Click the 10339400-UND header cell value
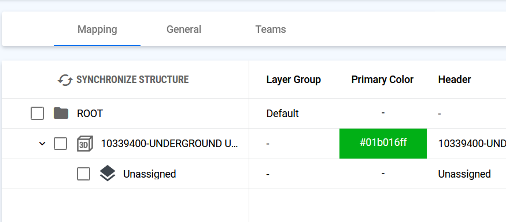Image resolution: width=506 pixels, height=222 pixels. 472,144
